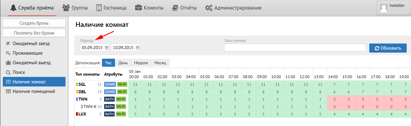Click the bell icon of Служба приёма

[13, 8]
